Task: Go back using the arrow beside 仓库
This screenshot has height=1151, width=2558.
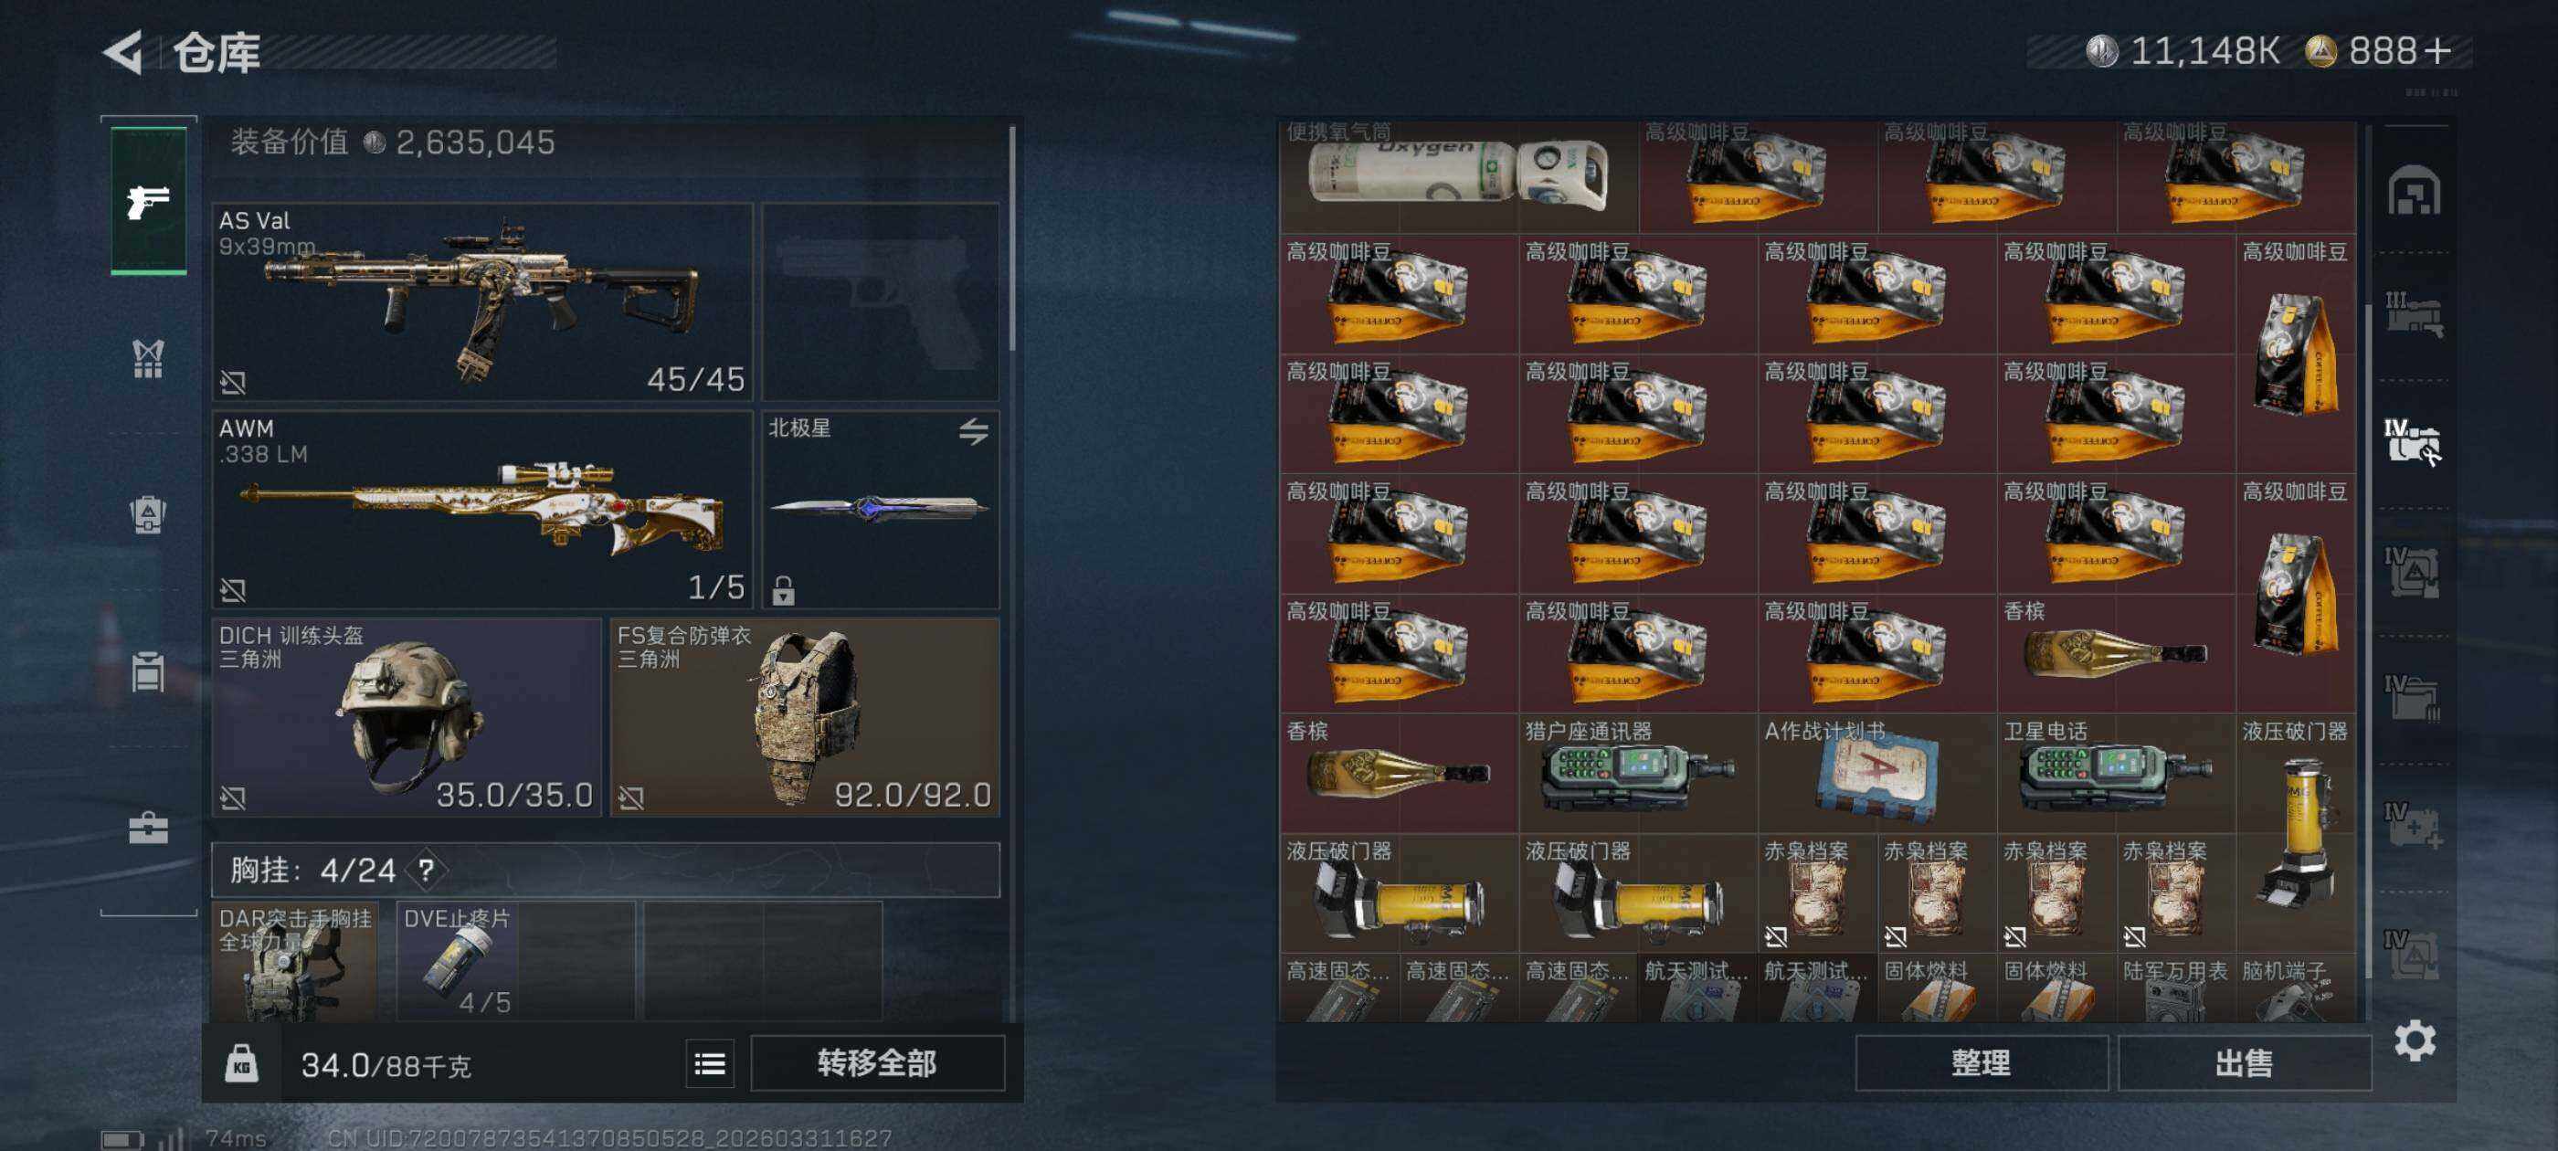Action: pos(124,52)
